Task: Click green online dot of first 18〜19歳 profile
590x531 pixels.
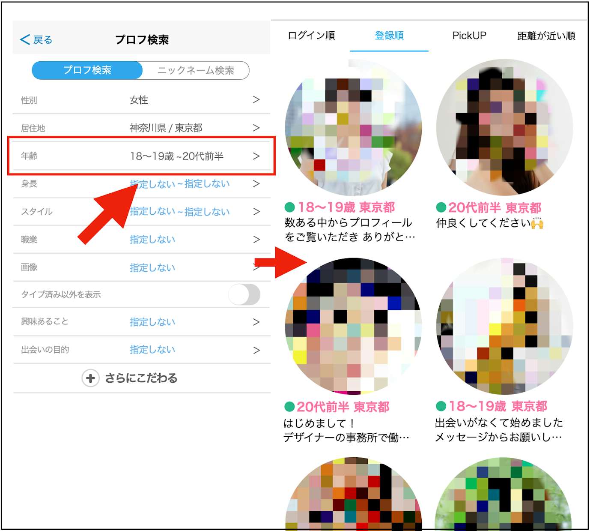Action: pos(290,207)
